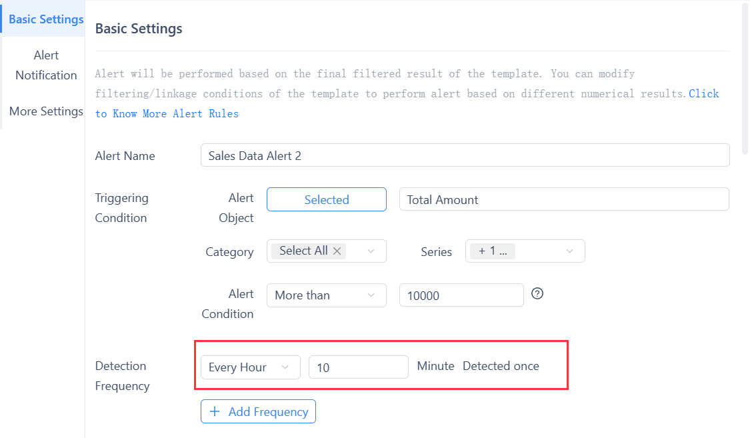Switch to Alert Notification settings
Viewport: 750px width, 438px height.
[x=46, y=65]
